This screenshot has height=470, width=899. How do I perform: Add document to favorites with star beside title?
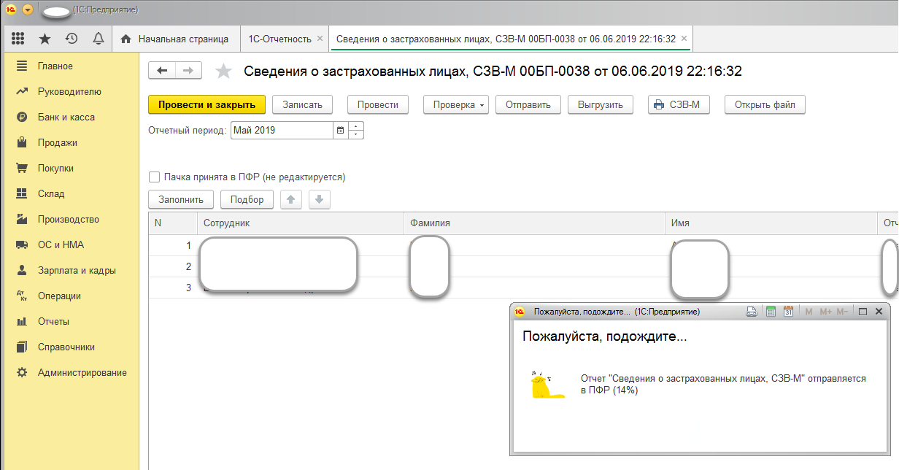point(223,71)
